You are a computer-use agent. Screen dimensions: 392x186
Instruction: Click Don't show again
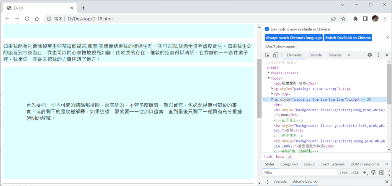click(x=281, y=46)
